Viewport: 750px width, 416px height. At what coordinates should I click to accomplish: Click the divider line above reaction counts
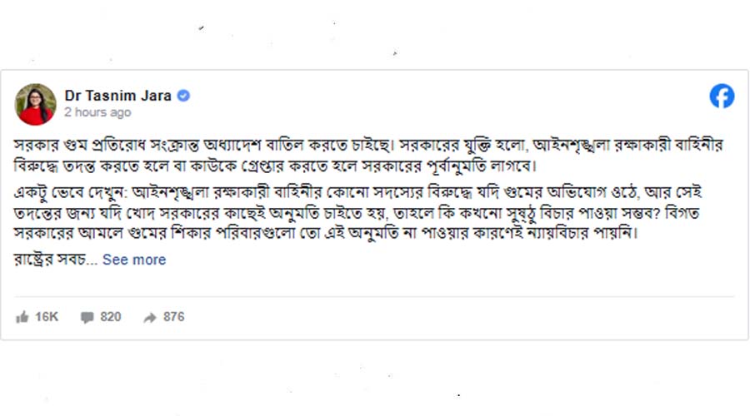coord(375,297)
